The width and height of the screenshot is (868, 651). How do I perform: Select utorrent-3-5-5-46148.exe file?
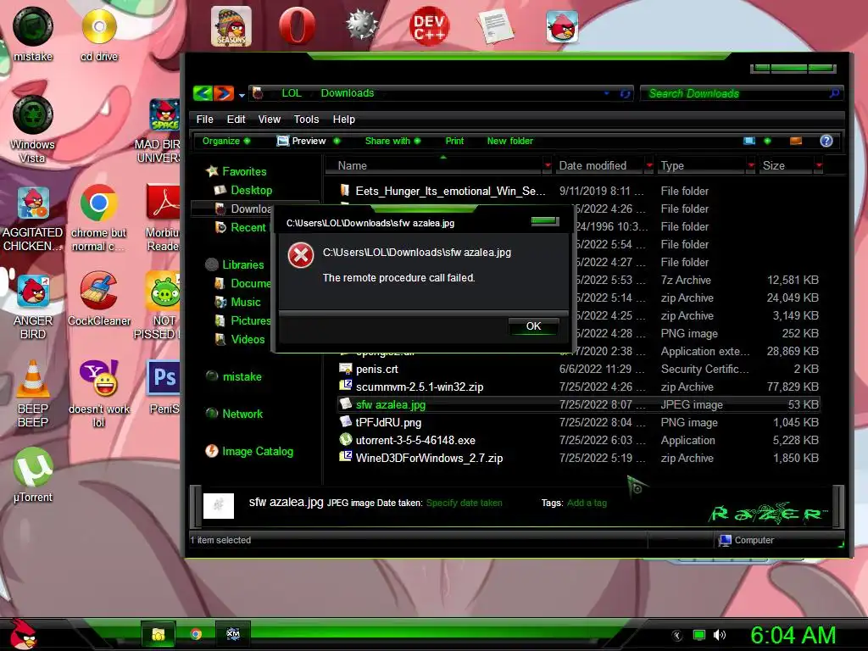pyautogui.click(x=415, y=440)
